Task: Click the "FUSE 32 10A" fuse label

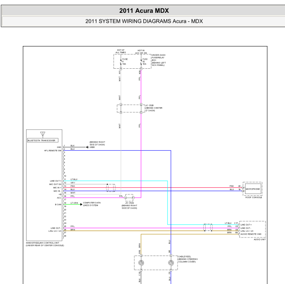Action: click(145, 62)
